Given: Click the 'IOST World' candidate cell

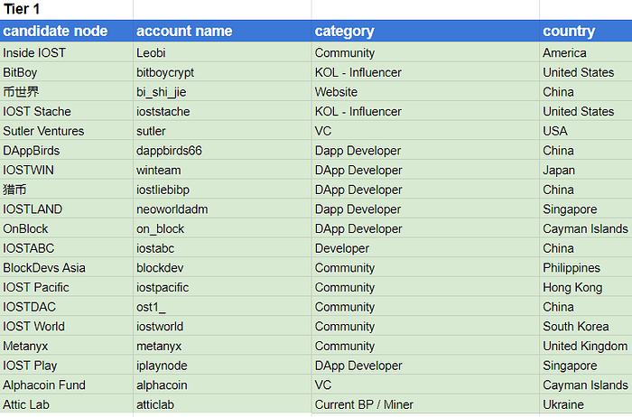Looking at the screenshot, I should (x=67, y=327).
